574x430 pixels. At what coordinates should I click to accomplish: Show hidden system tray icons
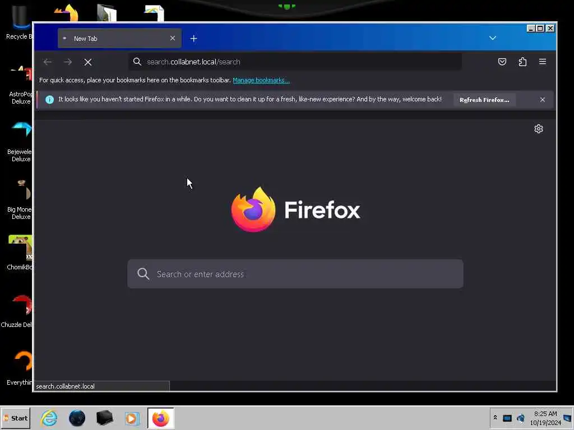(495, 418)
